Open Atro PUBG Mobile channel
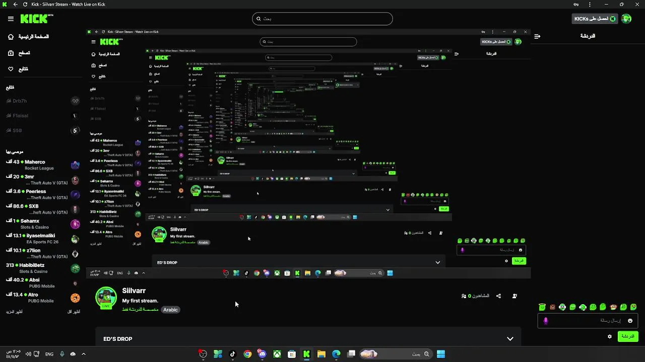The width and height of the screenshot is (645, 362). point(42,297)
